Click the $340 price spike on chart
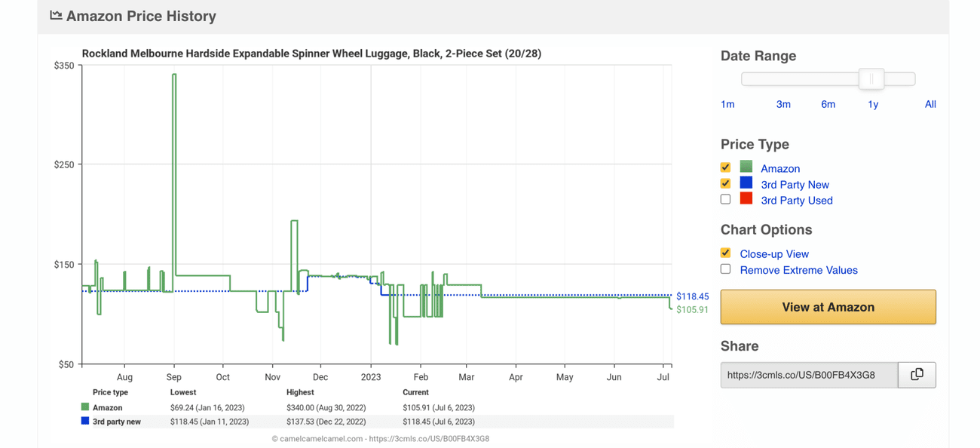980x448 pixels. point(174,75)
